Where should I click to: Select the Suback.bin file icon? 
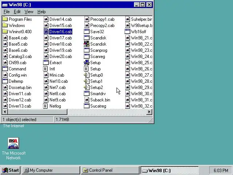point(87,100)
